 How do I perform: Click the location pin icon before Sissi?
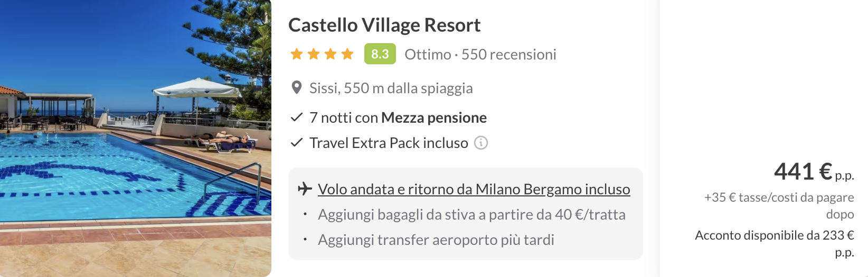click(x=297, y=88)
